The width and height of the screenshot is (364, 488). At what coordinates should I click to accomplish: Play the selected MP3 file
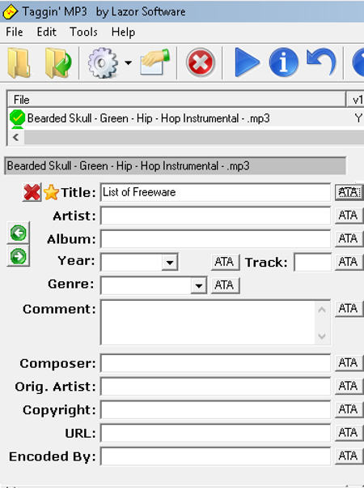coord(246,62)
